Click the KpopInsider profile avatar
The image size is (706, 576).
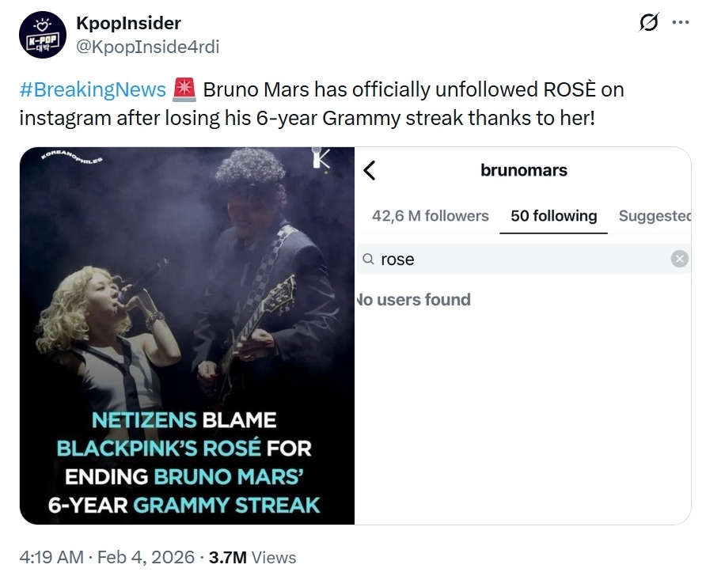pos(42,35)
